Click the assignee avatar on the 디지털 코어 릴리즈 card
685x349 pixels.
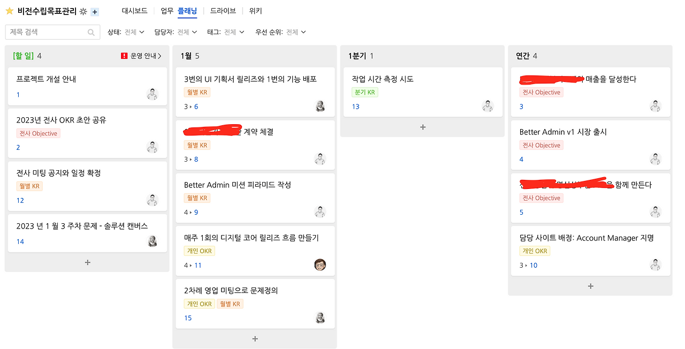(320, 264)
